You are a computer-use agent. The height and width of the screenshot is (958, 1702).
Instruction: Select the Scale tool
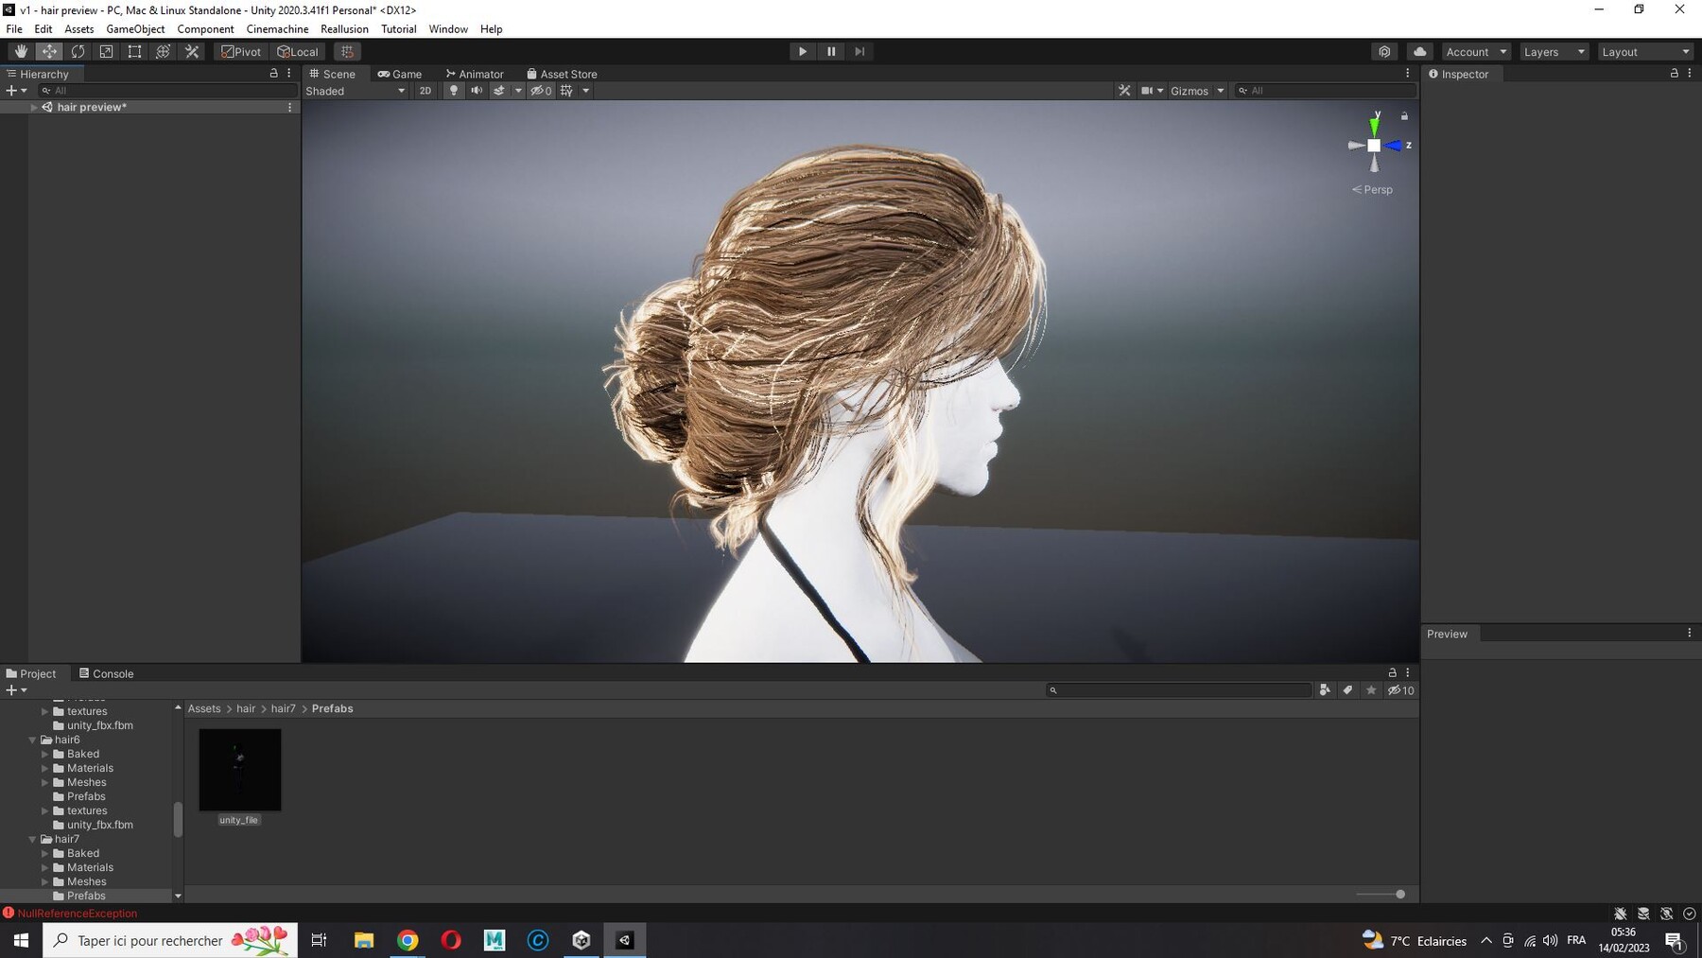[106, 51]
